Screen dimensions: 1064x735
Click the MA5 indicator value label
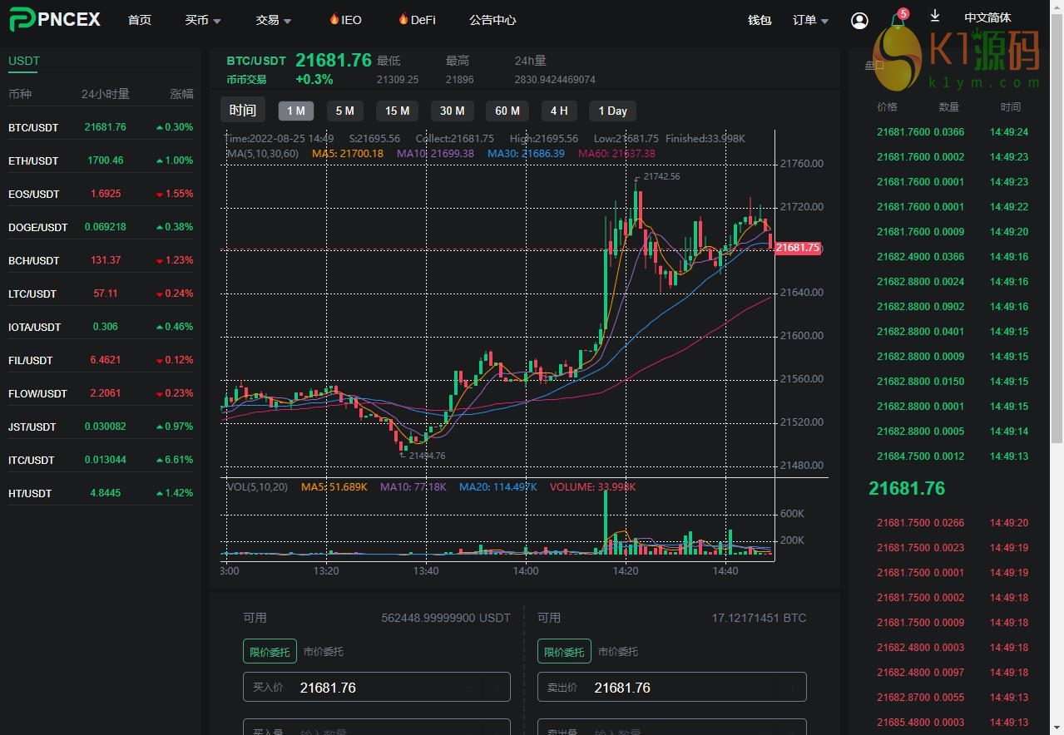pos(348,153)
